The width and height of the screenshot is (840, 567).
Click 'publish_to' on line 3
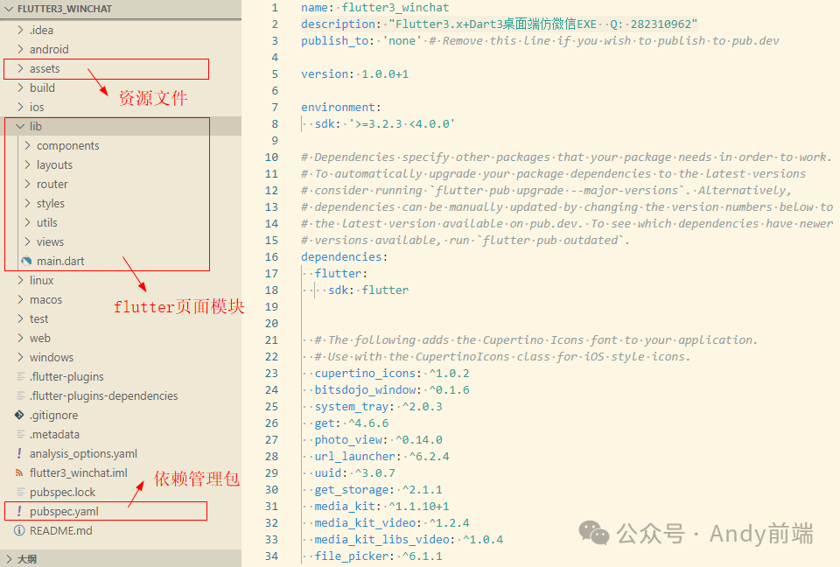click(x=335, y=41)
